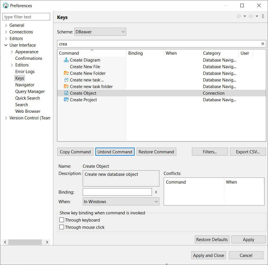The image size is (268, 265).
Task: Open the three-dot view menu icon
Action: pyautogui.click(x=263, y=16)
